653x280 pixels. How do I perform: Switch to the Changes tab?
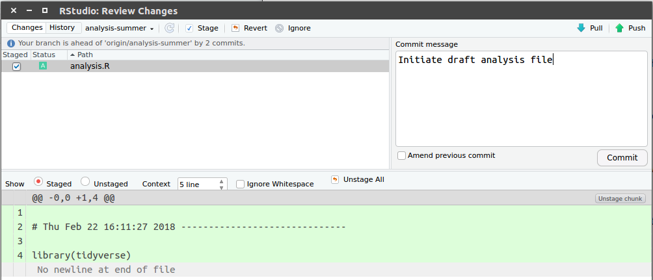pos(27,28)
